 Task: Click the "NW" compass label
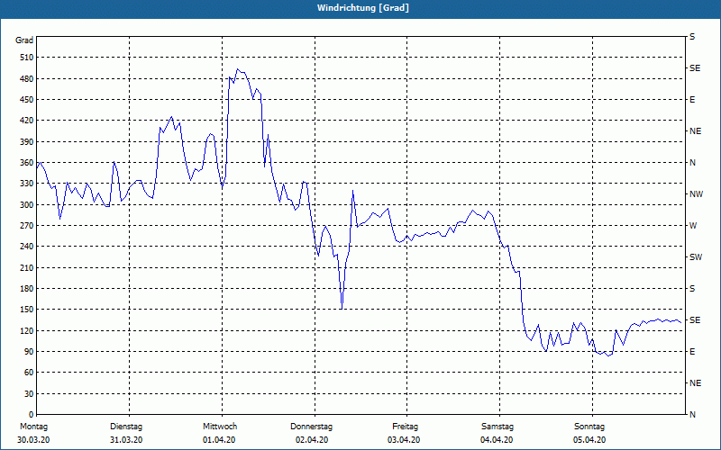click(x=696, y=194)
